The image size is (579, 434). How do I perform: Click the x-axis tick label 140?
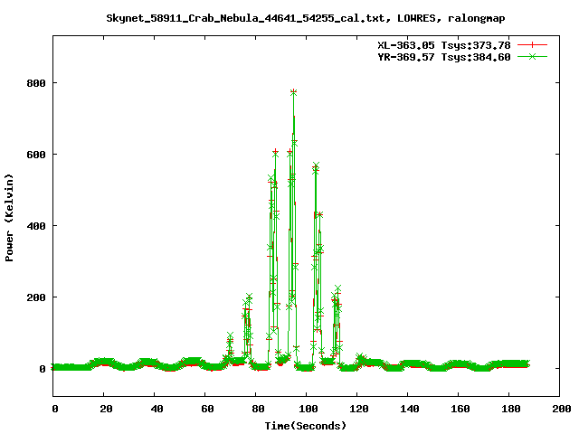click(x=410, y=409)
